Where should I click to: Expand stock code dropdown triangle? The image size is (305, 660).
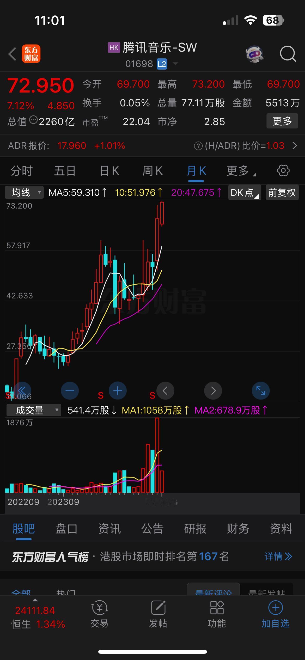(175, 64)
